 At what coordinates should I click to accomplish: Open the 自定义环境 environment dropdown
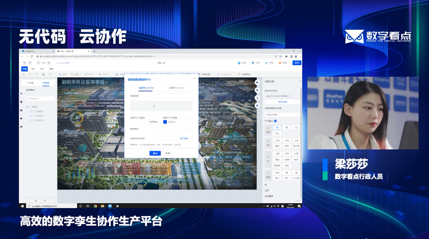283,114
